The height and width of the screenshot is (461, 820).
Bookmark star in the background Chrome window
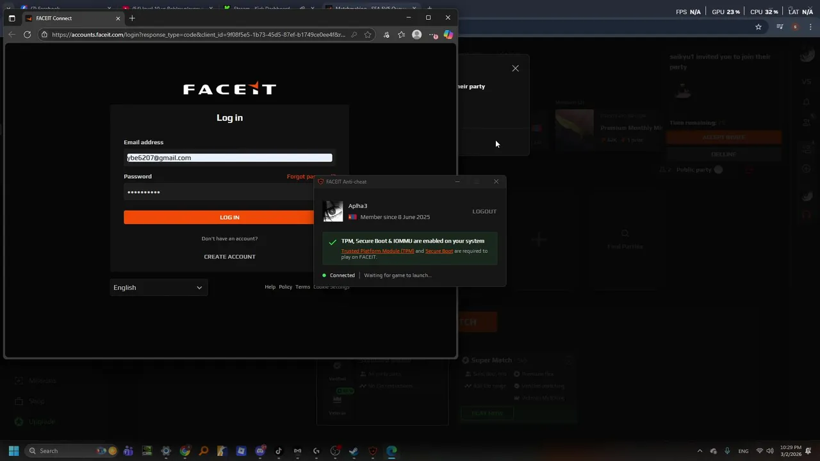(x=758, y=27)
